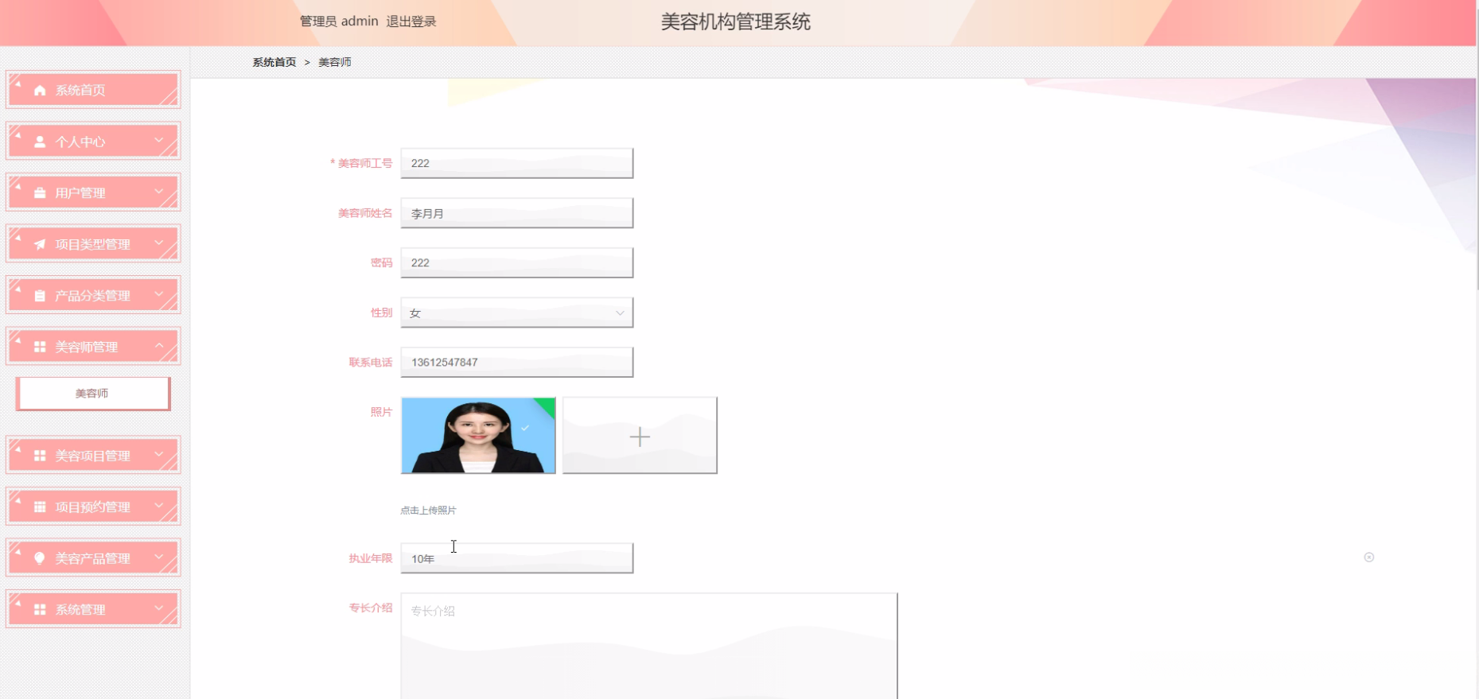Open the 用户管理 sidebar menu
Screen dimensions: 1479x699
[x=93, y=192]
